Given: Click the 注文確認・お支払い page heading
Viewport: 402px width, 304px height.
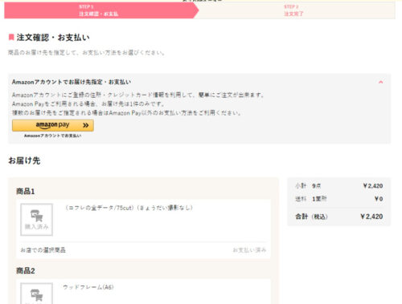Looking at the screenshot, I should coord(53,38).
